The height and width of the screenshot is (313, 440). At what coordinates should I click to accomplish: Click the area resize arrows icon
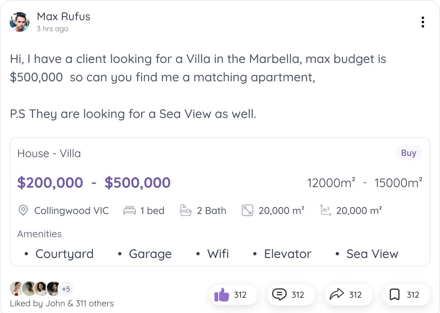(x=248, y=211)
